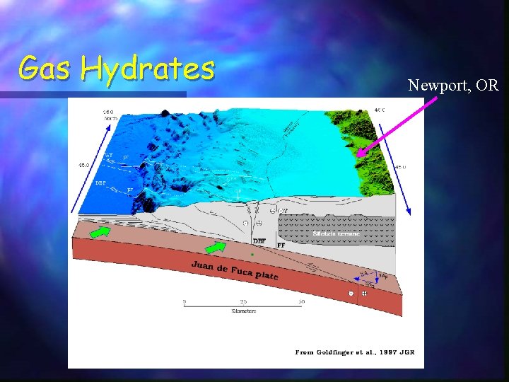Click the "Gas Hydrates" slide title
This screenshot has width=509, height=382.
117,69
